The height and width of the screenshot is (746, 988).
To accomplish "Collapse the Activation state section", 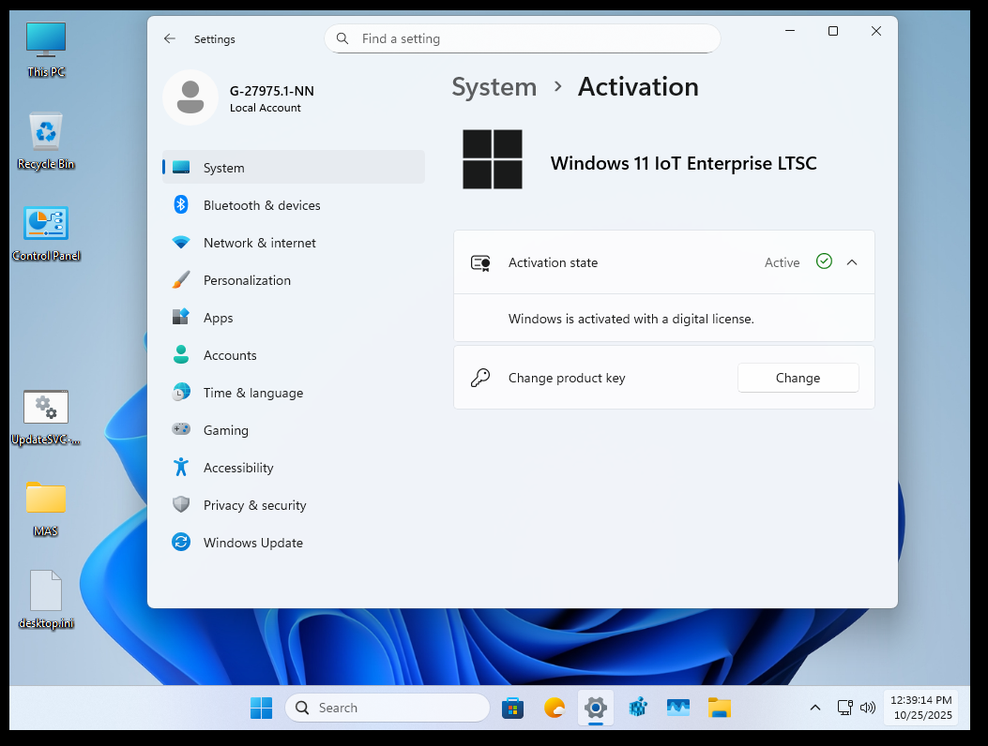I will coord(852,262).
